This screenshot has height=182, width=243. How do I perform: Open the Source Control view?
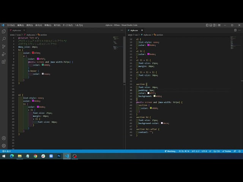(x=4, y=46)
